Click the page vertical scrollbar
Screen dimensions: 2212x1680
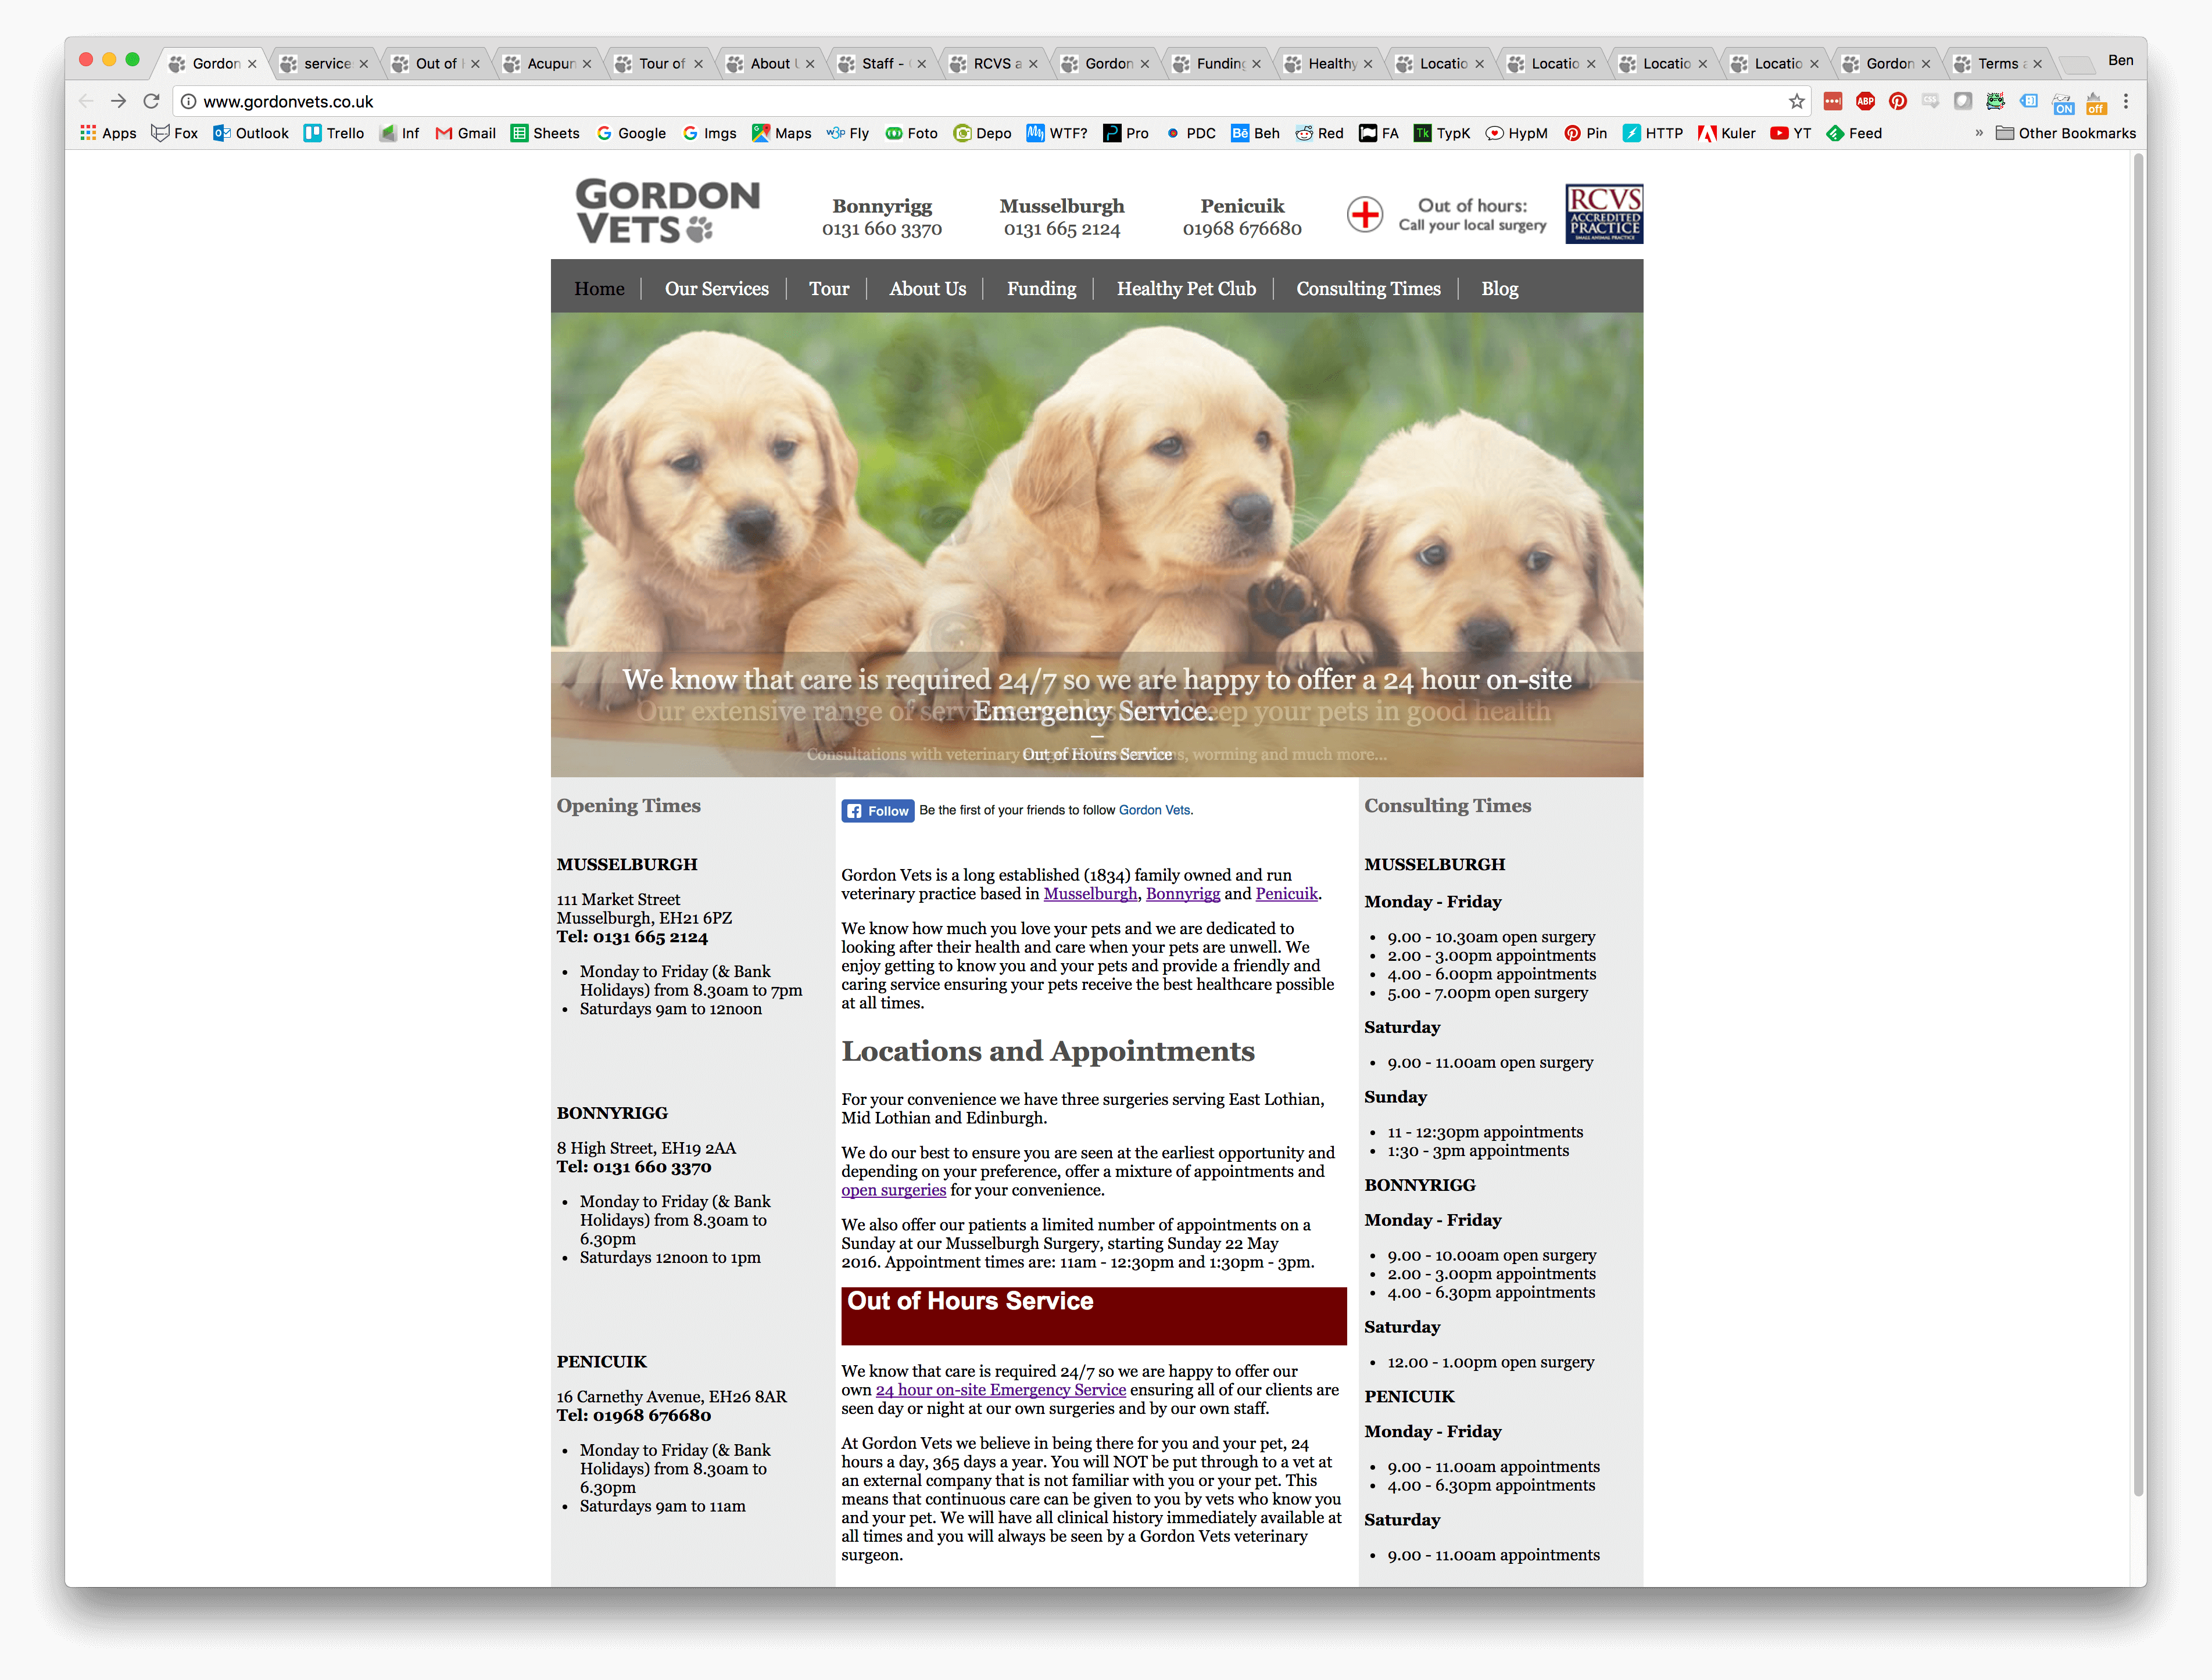tap(2138, 825)
